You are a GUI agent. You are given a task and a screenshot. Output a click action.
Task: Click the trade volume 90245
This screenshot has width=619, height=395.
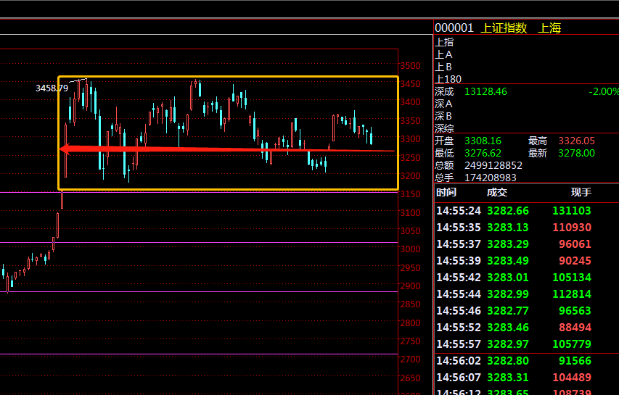pos(575,261)
